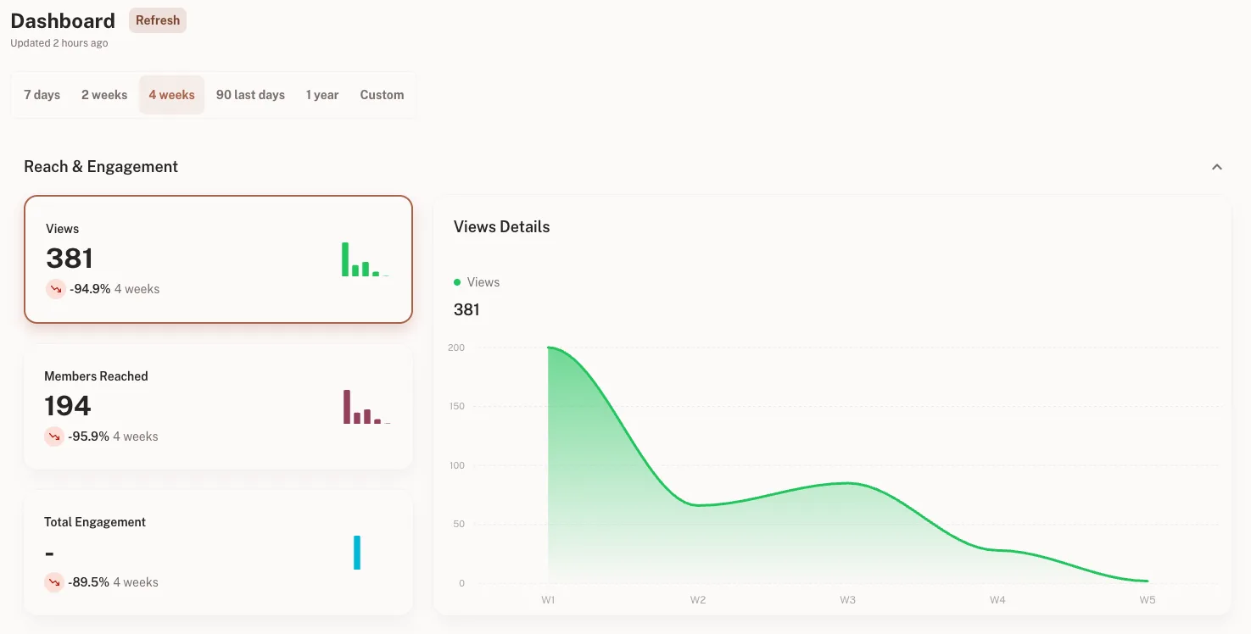Toggle the green Views legend dot

(x=457, y=282)
